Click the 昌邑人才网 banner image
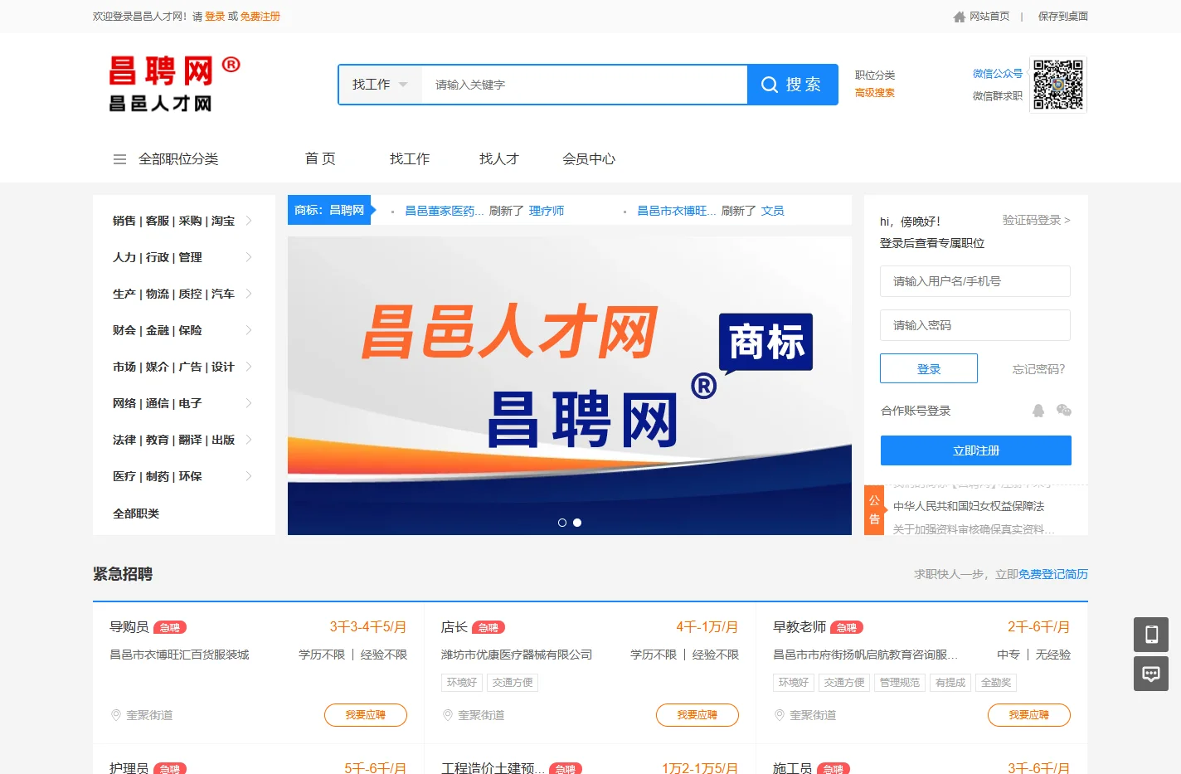The width and height of the screenshot is (1181, 774). [570, 386]
